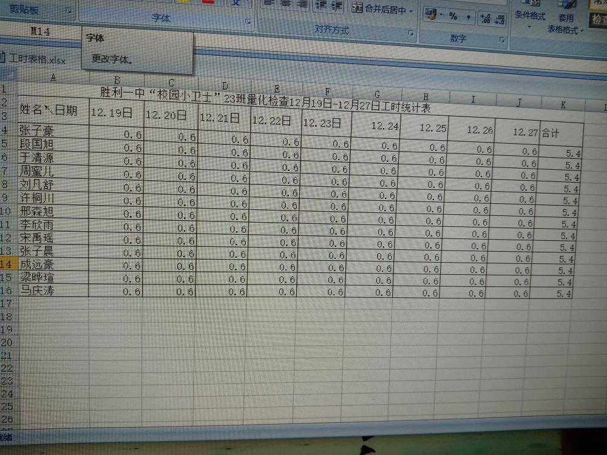Click the select-all corner of the sheet
This screenshot has width=607, height=455.
point(8,75)
